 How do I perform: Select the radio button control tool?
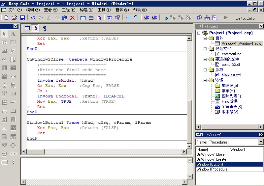click(x=4, y=60)
